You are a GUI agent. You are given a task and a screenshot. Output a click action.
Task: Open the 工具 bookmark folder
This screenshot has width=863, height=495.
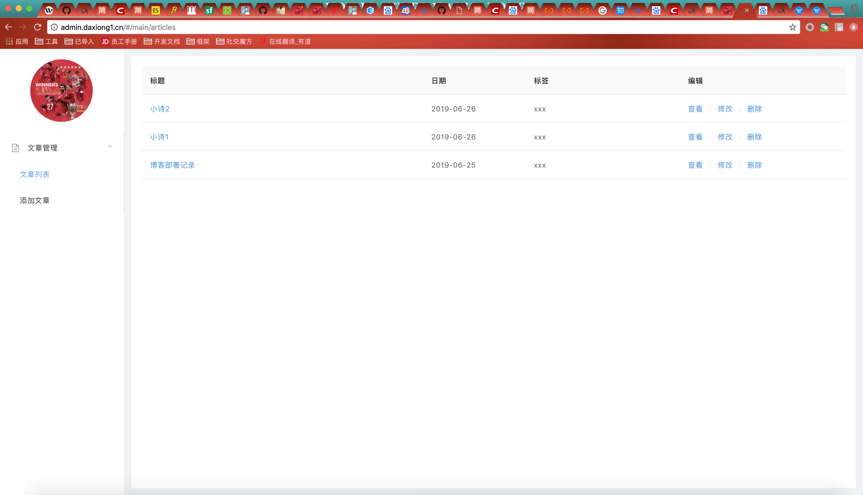coord(46,41)
